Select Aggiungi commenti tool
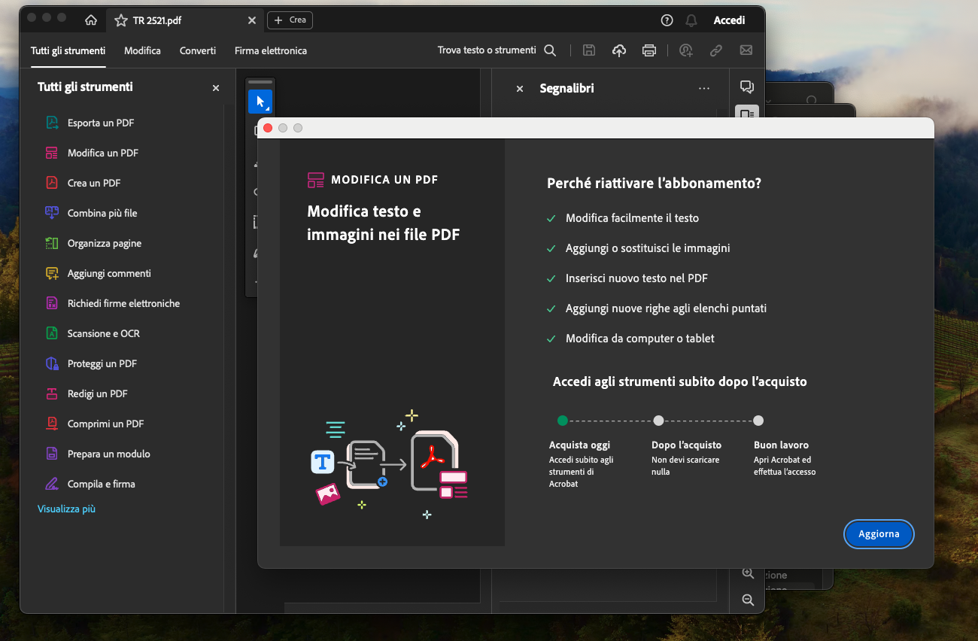 (109, 273)
